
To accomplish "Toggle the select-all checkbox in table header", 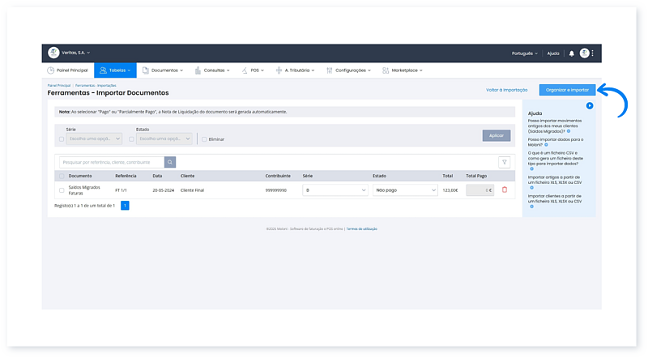I will (x=62, y=176).
